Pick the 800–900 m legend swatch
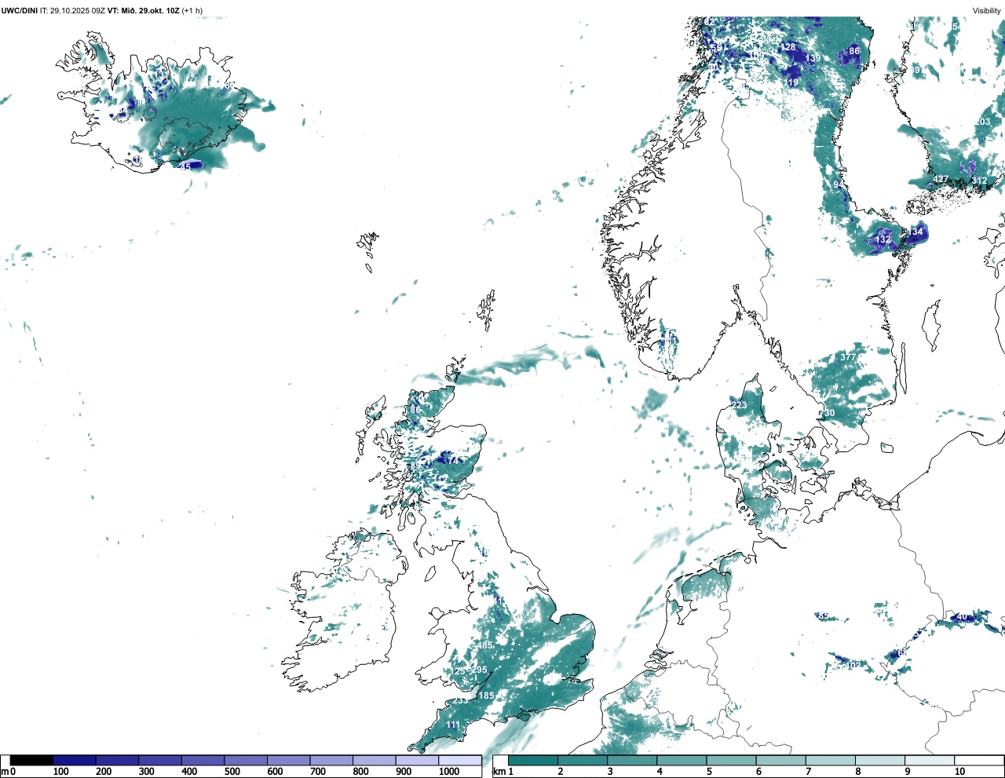This screenshot has width=1005, height=778. tap(375, 761)
